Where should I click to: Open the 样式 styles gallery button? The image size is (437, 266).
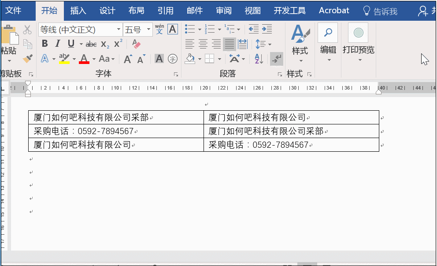[x=300, y=44]
